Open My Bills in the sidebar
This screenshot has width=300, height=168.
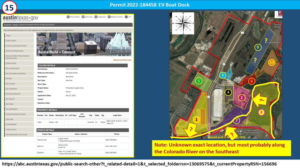click(x=9, y=78)
